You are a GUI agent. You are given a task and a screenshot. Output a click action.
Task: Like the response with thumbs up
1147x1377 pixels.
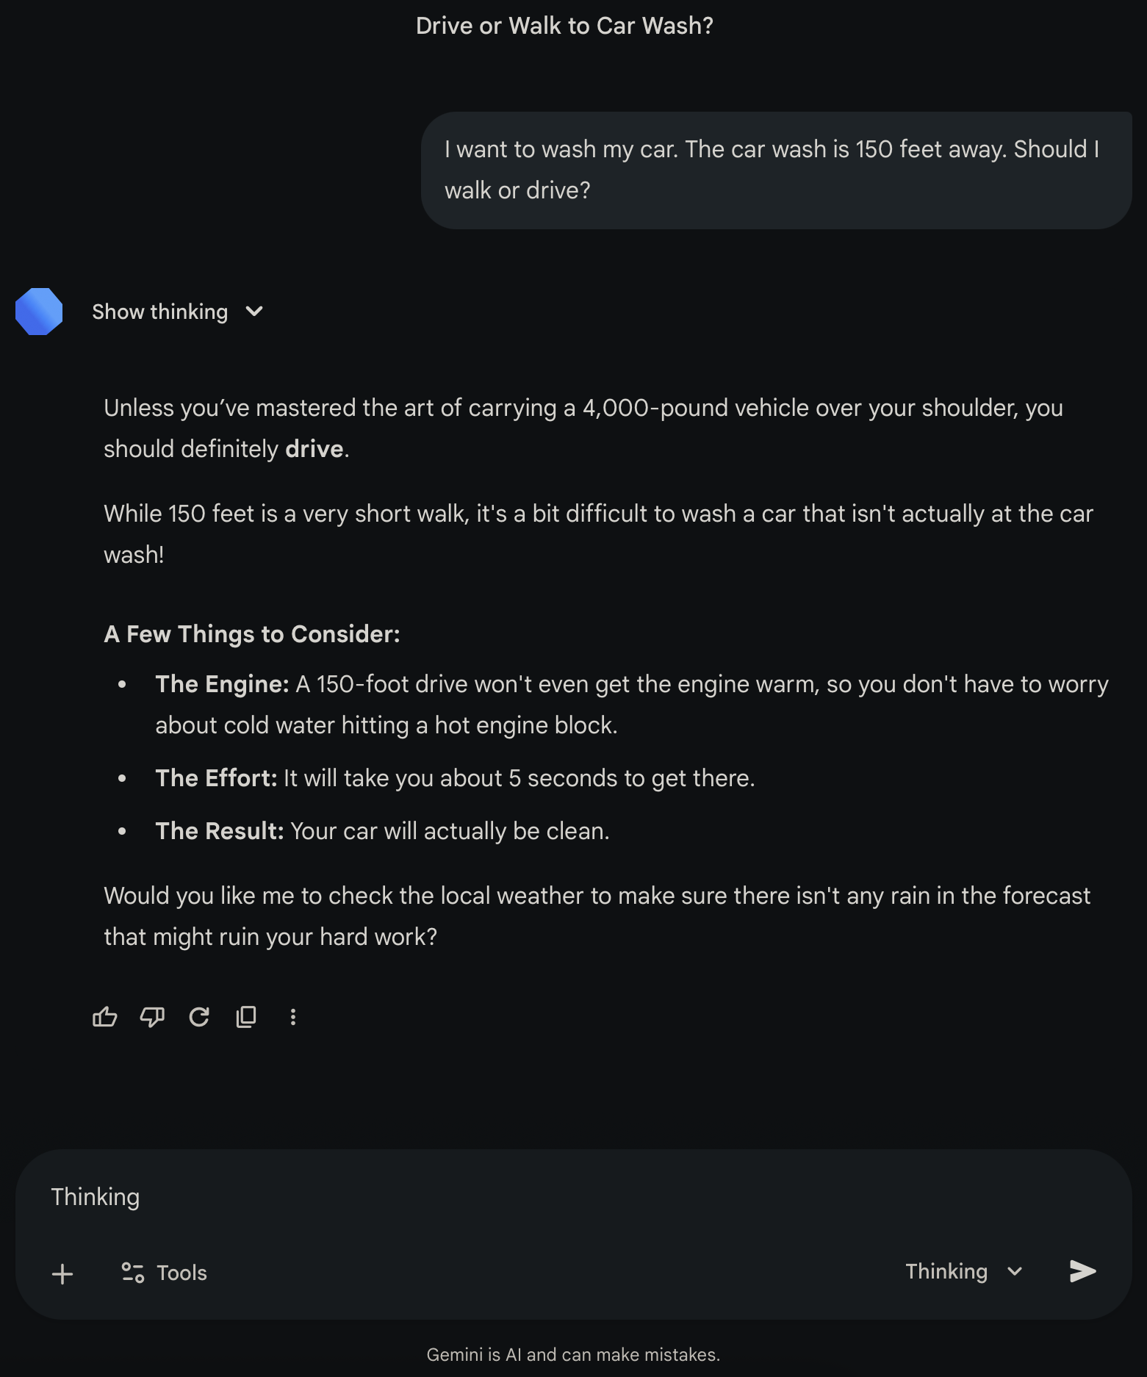(104, 1017)
